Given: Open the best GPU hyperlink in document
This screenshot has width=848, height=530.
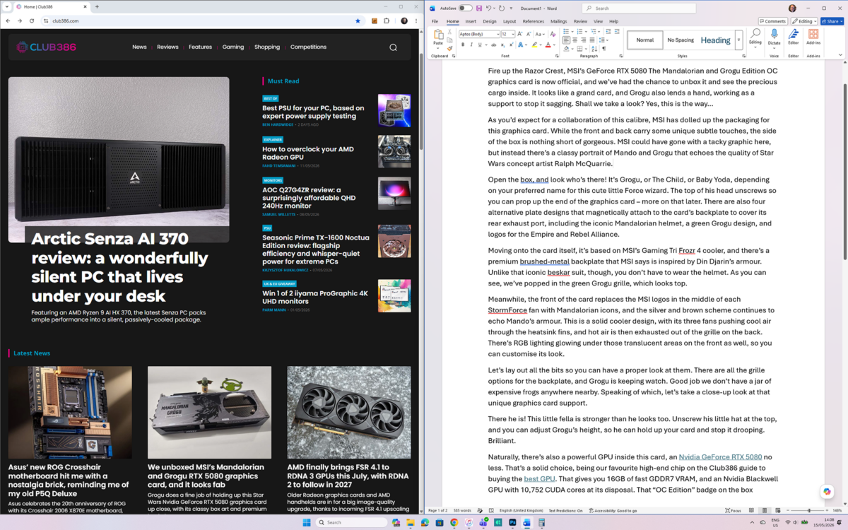Looking at the screenshot, I should pos(539,478).
